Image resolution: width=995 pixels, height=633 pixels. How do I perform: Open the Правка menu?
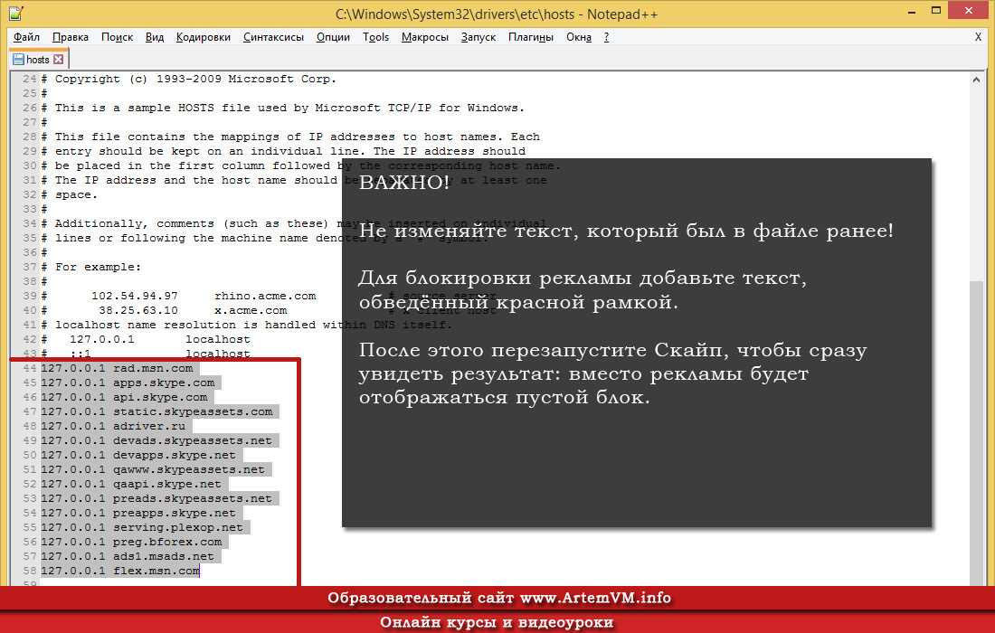[x=71, y=37]
